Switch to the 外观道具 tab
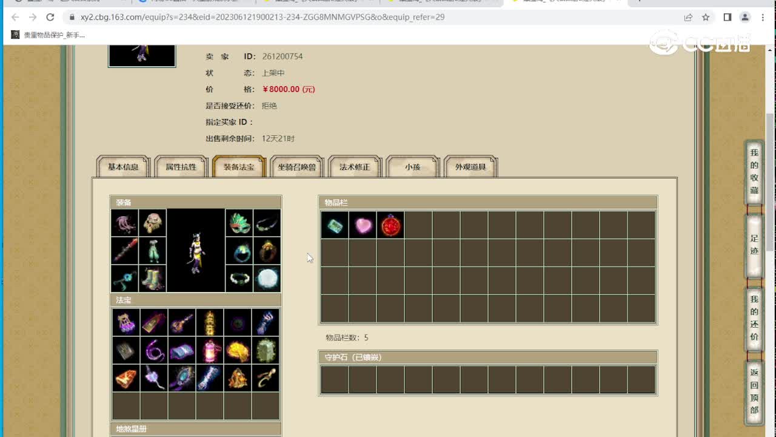776x437 pixels. click(x=471, y=167)
